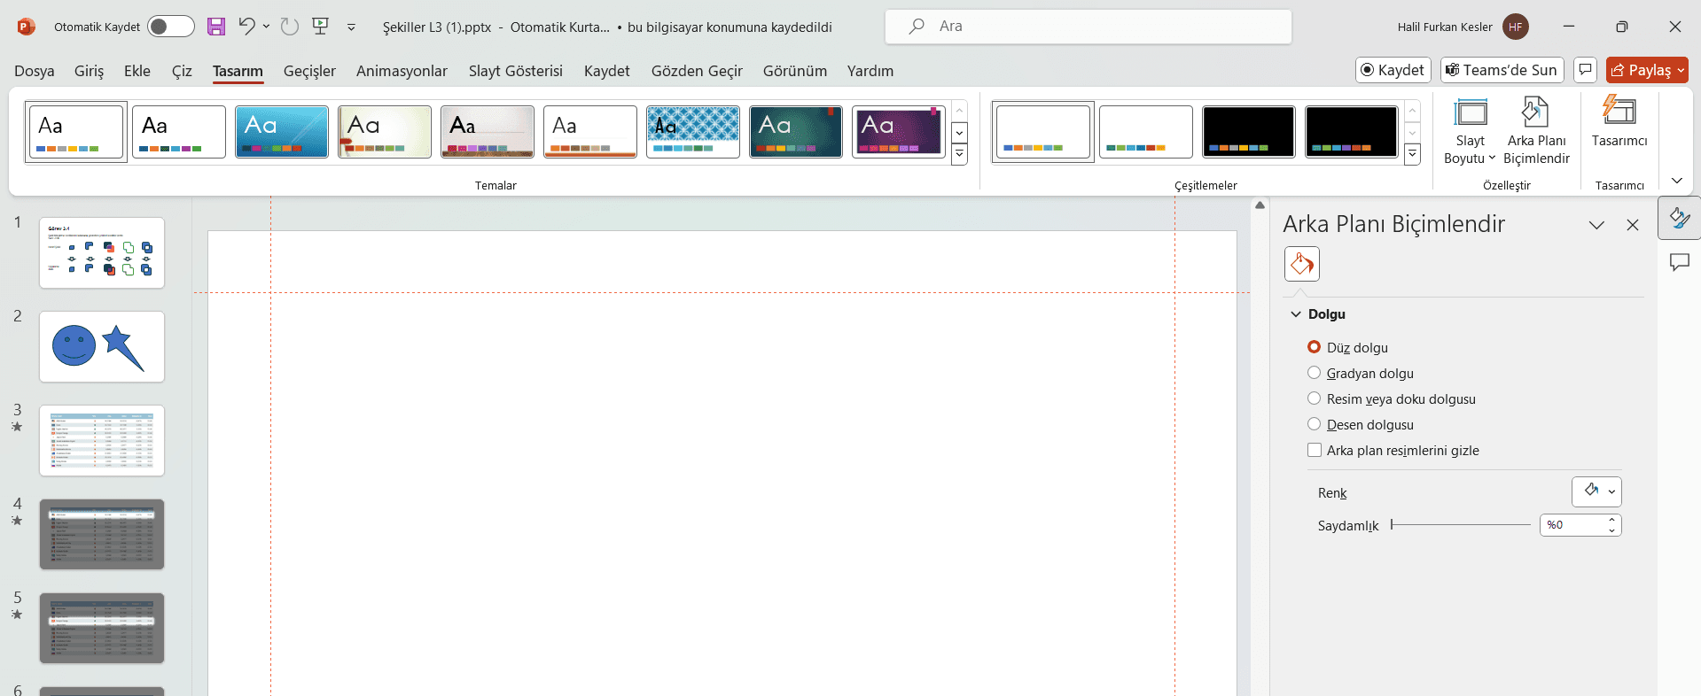Select slide 4 dark table thumbnail
Screen dimensions: 1701x696
click(102, 535)
